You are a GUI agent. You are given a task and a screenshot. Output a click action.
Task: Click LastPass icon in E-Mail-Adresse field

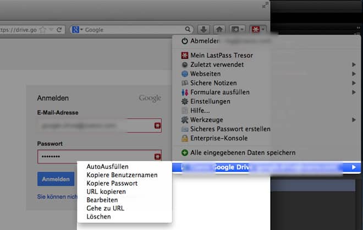coord(157,125)
